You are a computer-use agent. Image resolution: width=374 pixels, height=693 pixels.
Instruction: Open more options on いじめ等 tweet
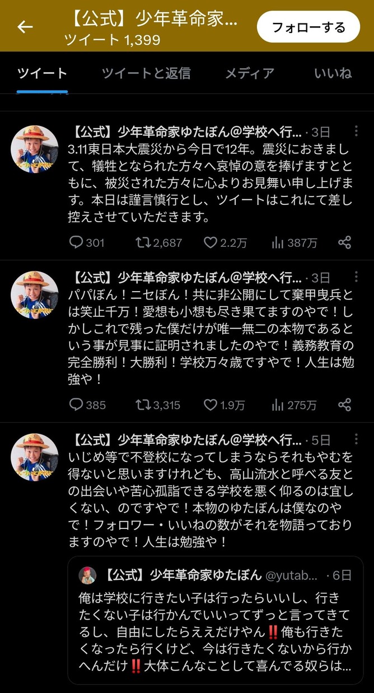(357, 439)
